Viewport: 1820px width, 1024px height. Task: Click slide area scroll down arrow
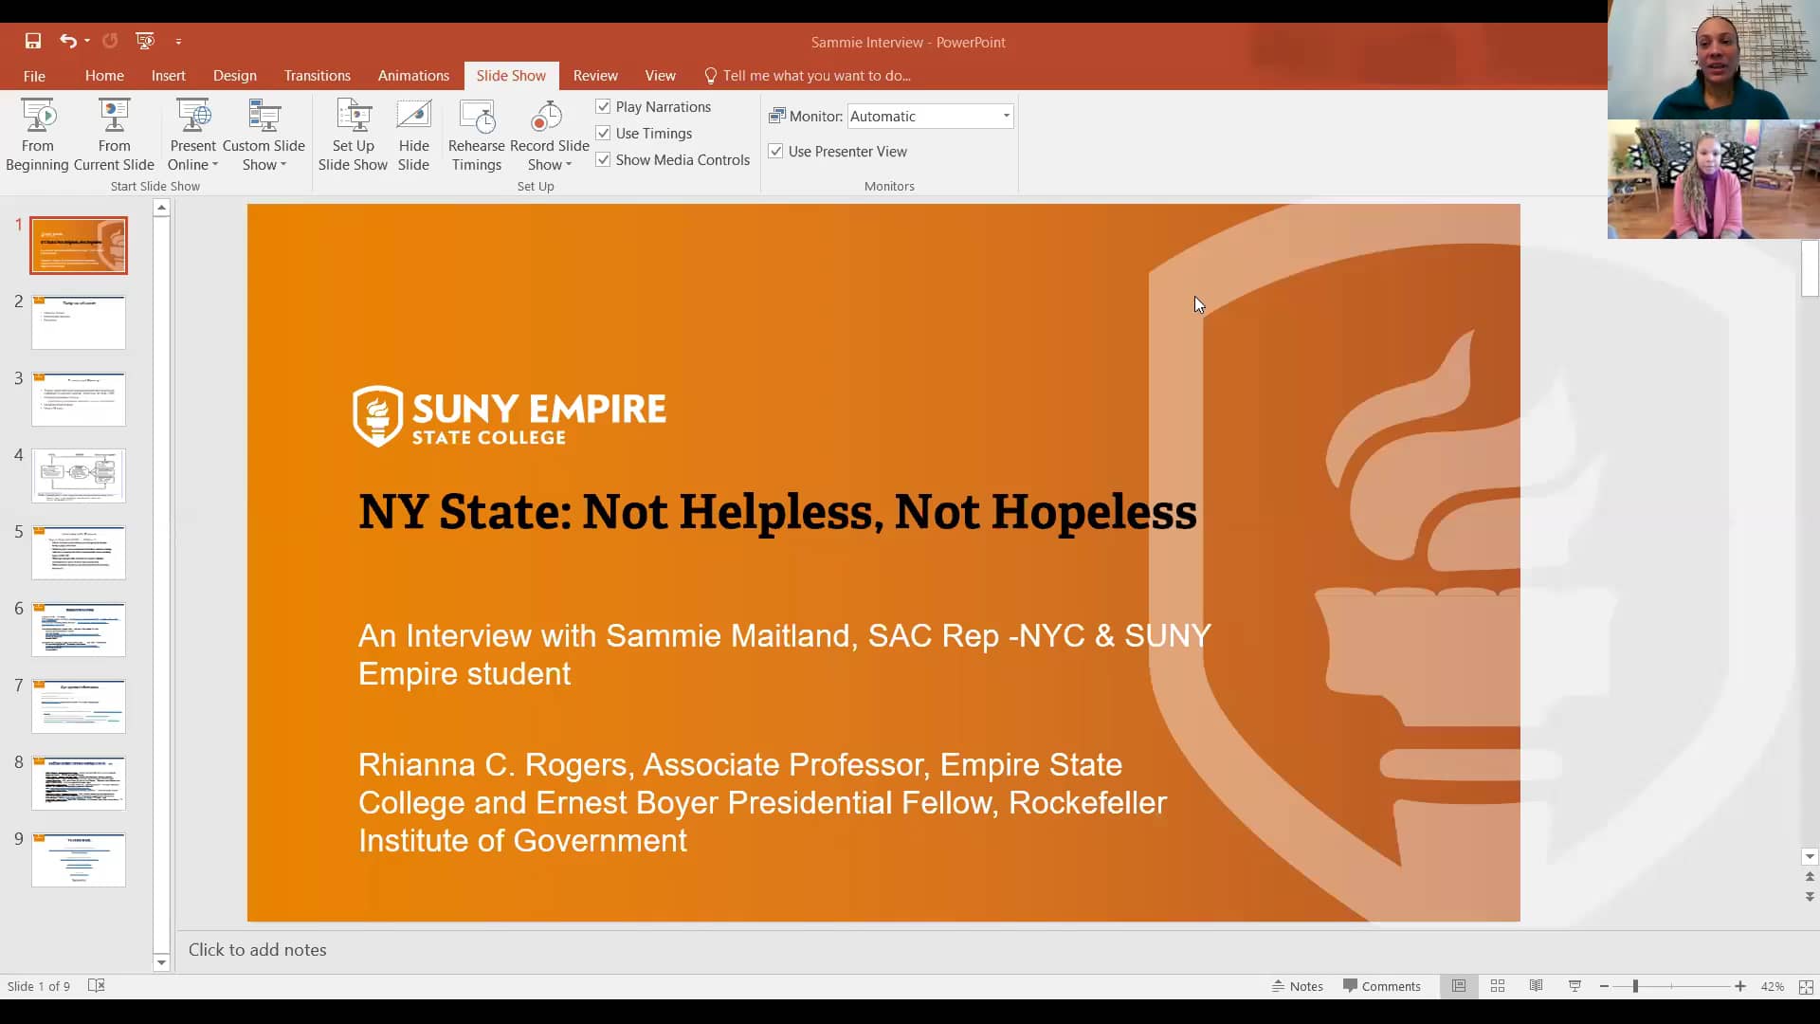[1810, 856]
